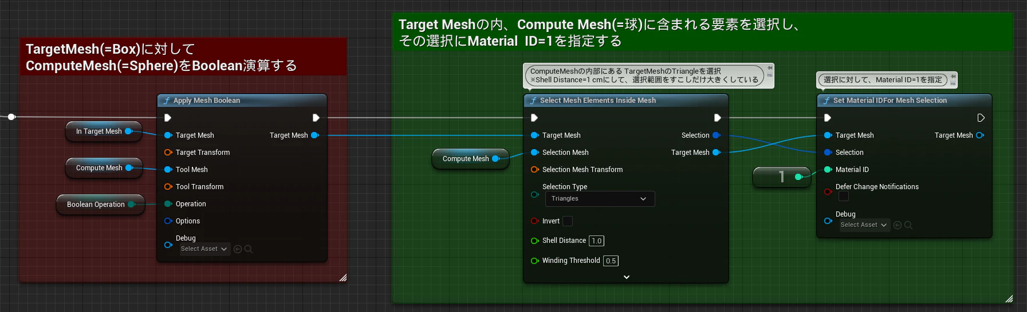The height and width of the screenshot is (312, 1027).
Task: Click Target Transform pin on Apply Mesh Boolean
Action: coord(168,153)
